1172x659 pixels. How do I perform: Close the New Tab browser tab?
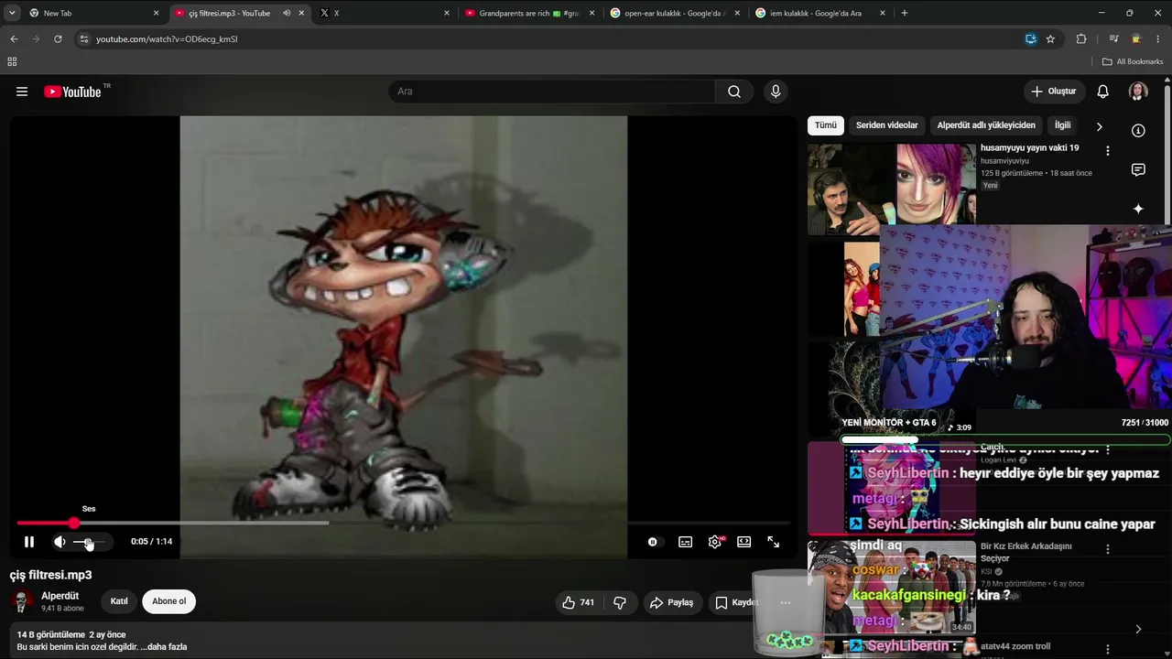157,13
